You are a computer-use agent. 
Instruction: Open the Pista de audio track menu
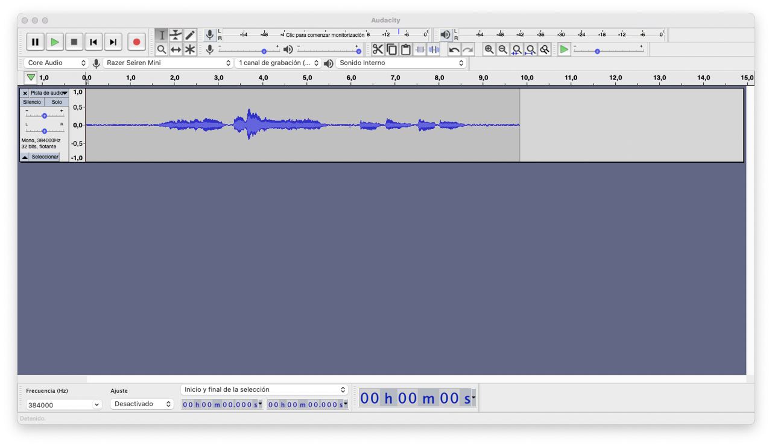coord(49,93)
